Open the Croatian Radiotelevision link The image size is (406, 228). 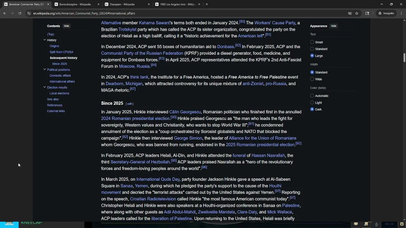pyautogui.click(x=153, y=199)
